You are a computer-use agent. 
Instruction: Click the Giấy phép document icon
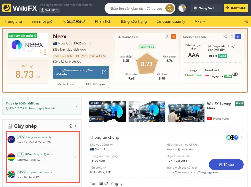(10, 126)
